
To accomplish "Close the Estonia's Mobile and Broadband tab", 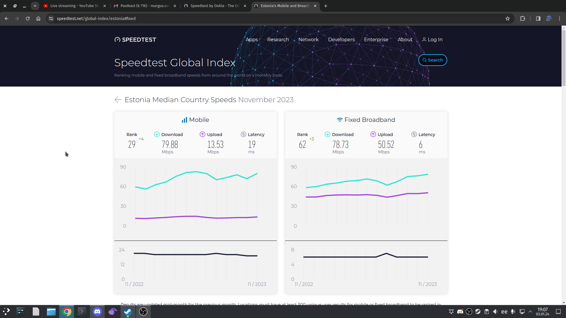I will click(x=315, y=6).
